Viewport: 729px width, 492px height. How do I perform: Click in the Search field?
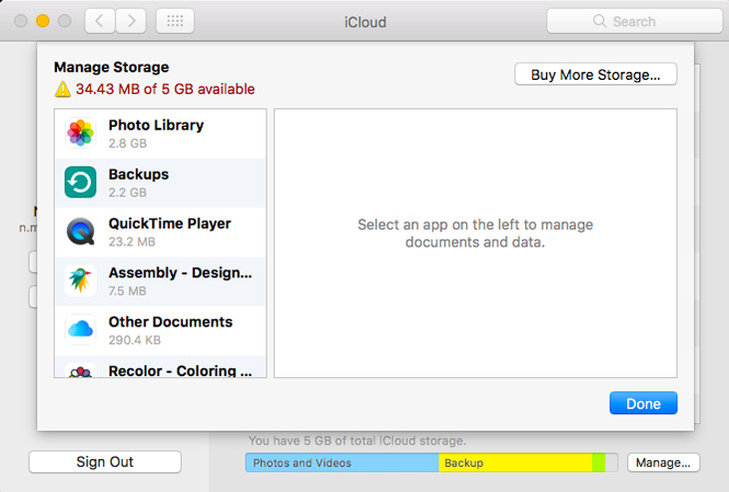634,21
